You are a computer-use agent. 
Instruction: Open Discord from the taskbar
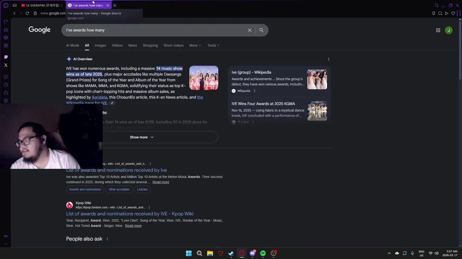pos(252,253)
